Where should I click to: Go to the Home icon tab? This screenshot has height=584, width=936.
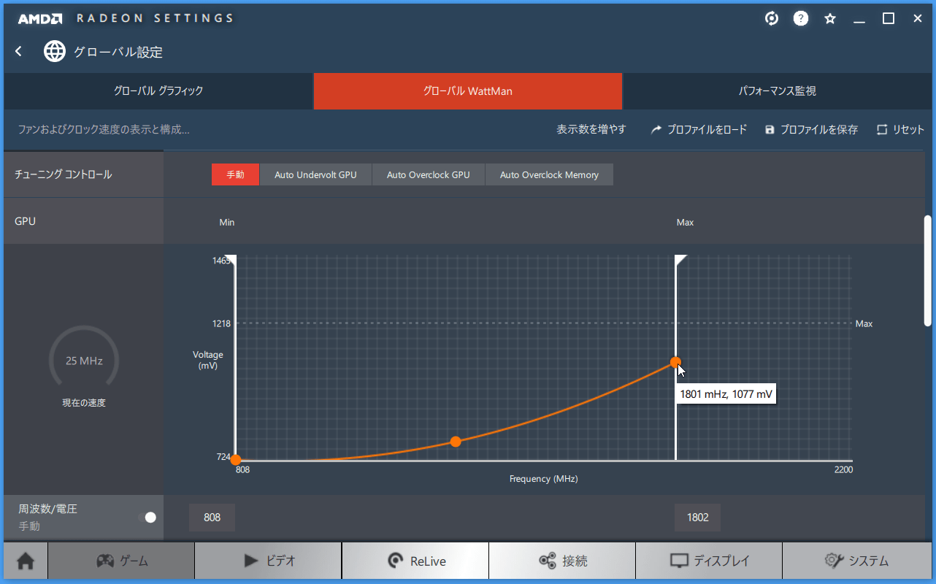click(26, 561)
